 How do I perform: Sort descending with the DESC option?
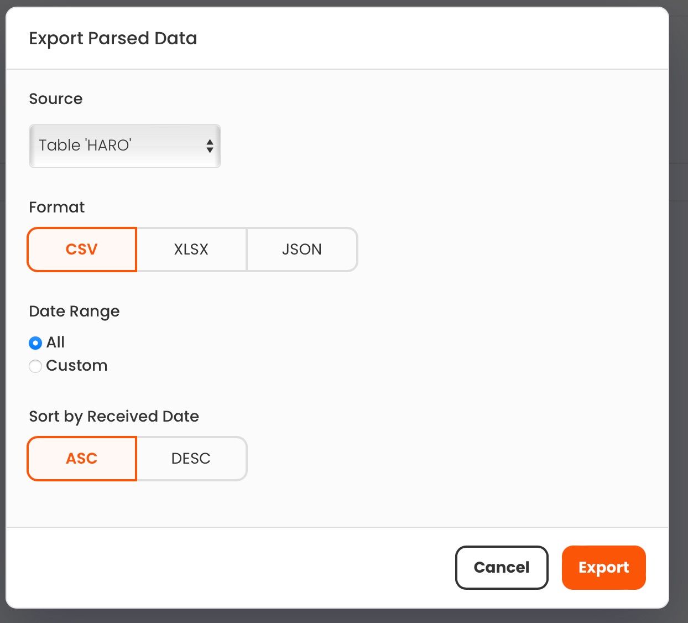(191, 459)
